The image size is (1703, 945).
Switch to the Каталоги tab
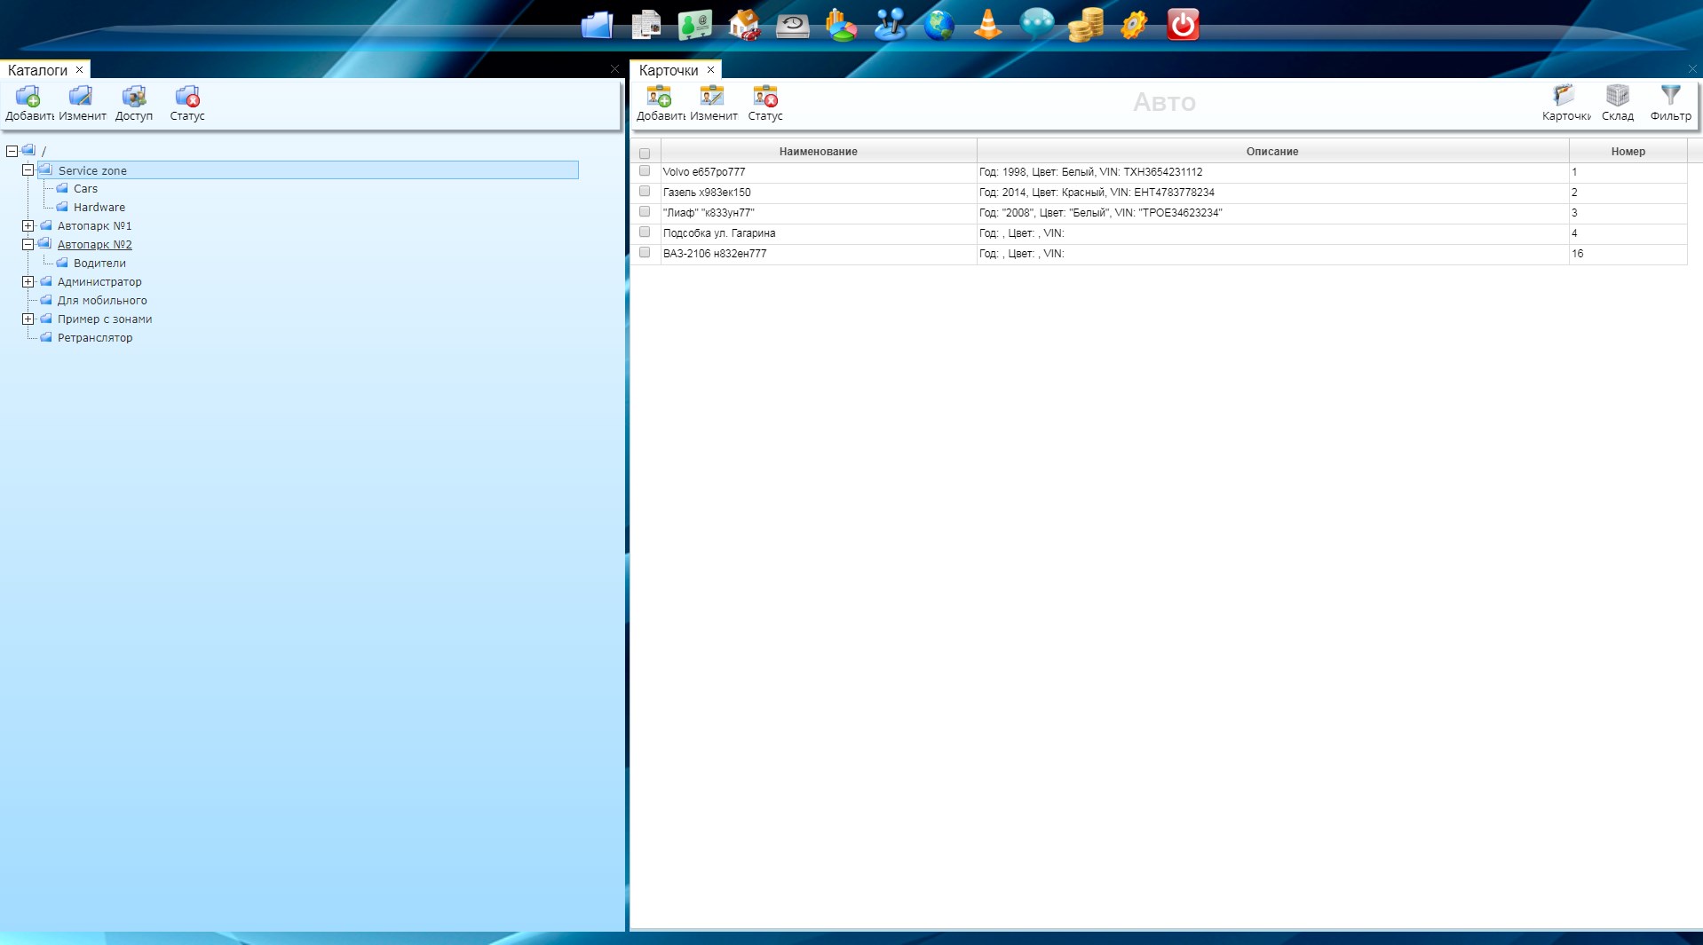pos(37,70)
